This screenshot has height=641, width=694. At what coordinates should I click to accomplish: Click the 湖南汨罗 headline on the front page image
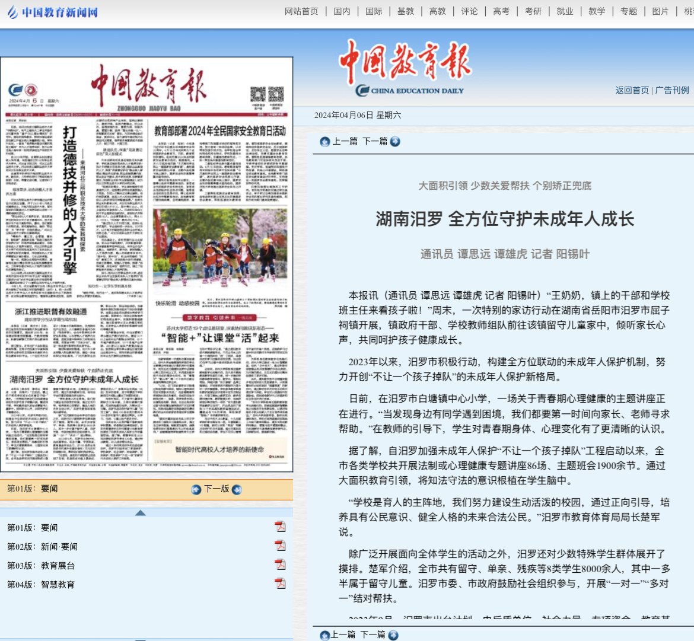(x=74, y=380)
